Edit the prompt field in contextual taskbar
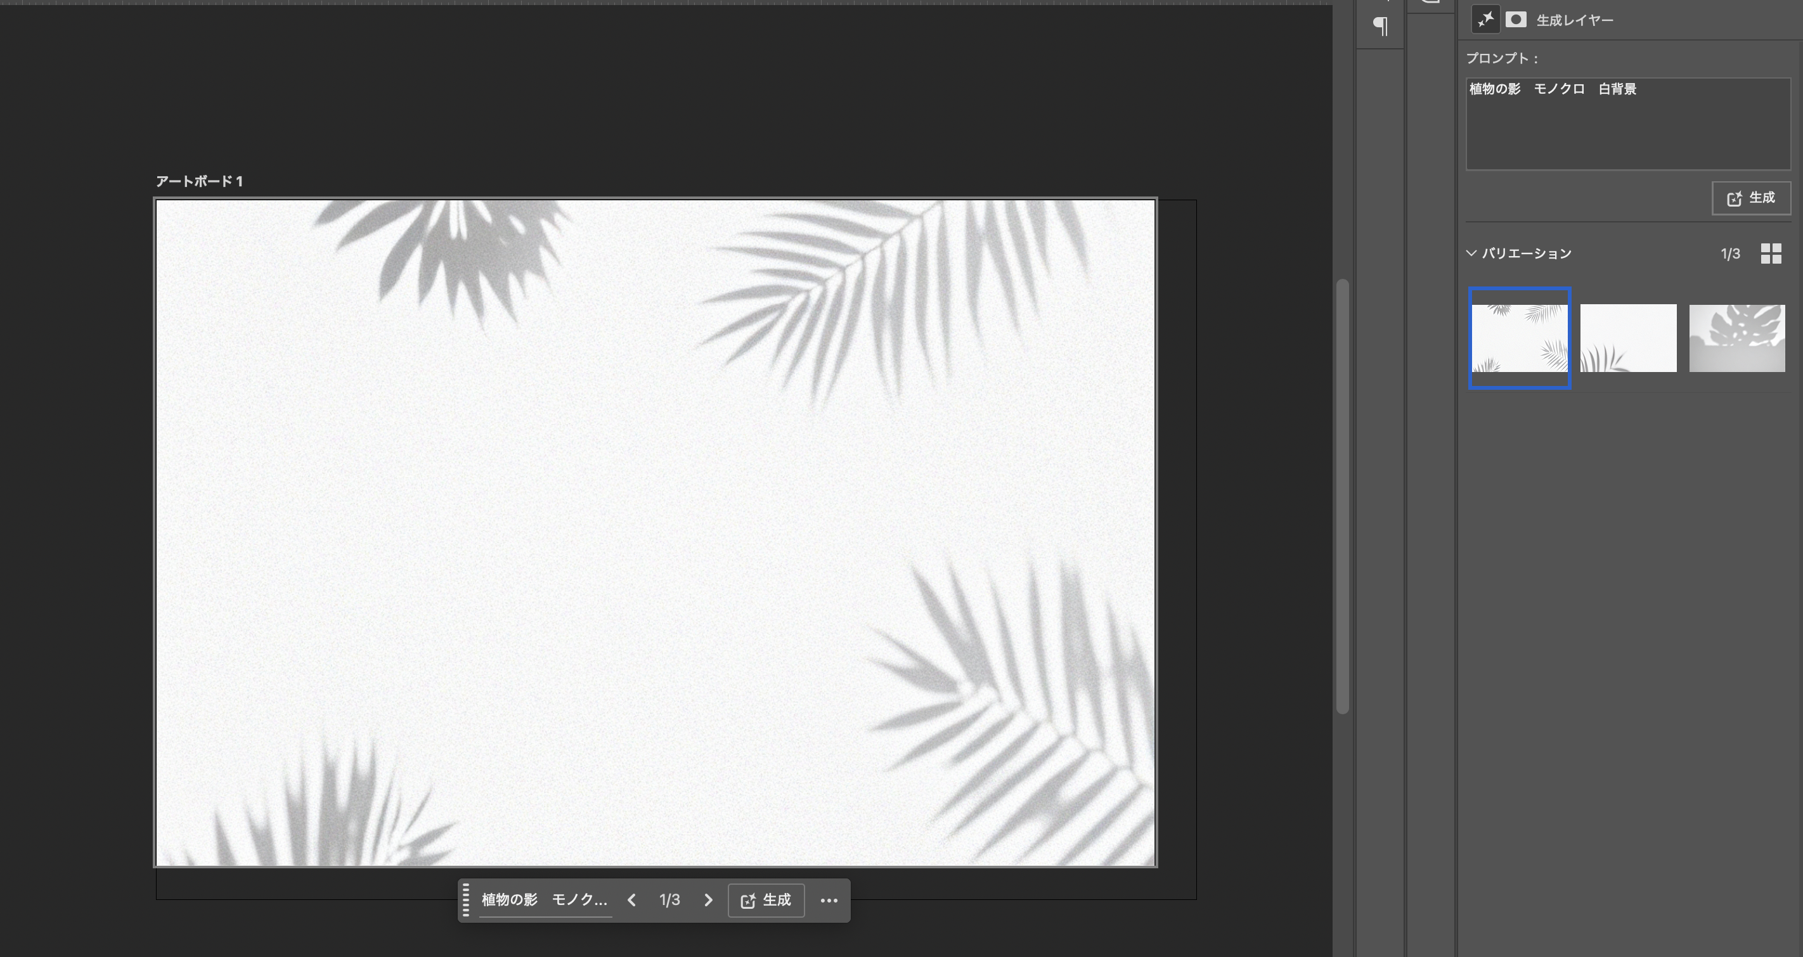This screenshot has height=957, width=1803. [545, 901]
